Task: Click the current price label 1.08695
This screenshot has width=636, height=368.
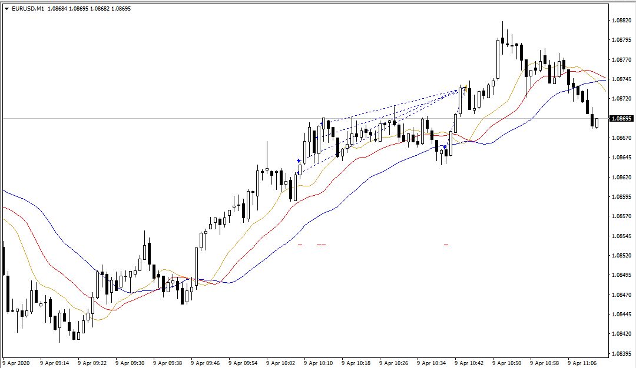Action: pyautogui.click(x=621, y=119)
